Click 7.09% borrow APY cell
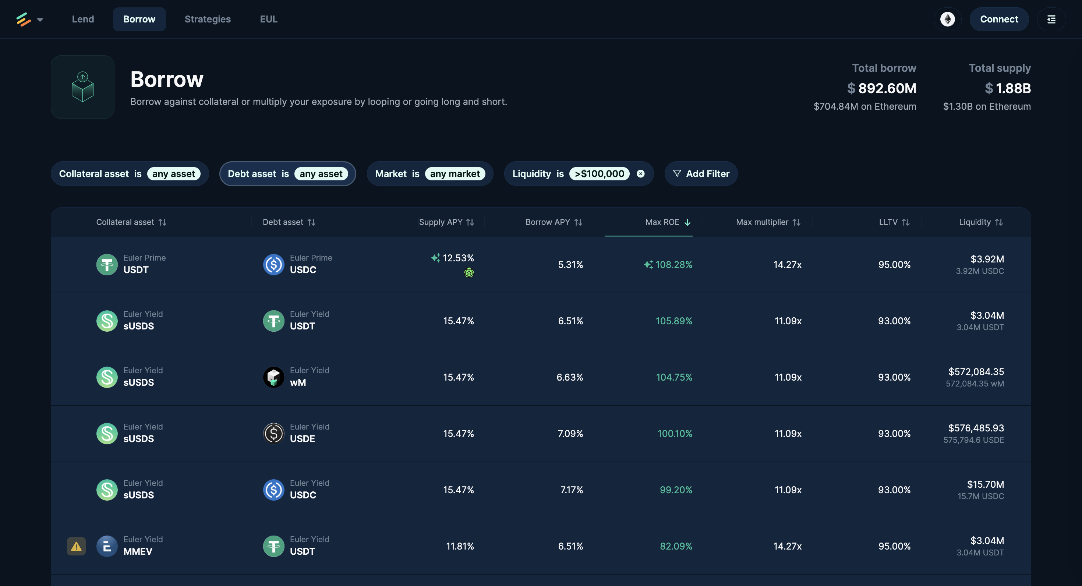Screen dimensions: 1082x586 coord(570,433)
